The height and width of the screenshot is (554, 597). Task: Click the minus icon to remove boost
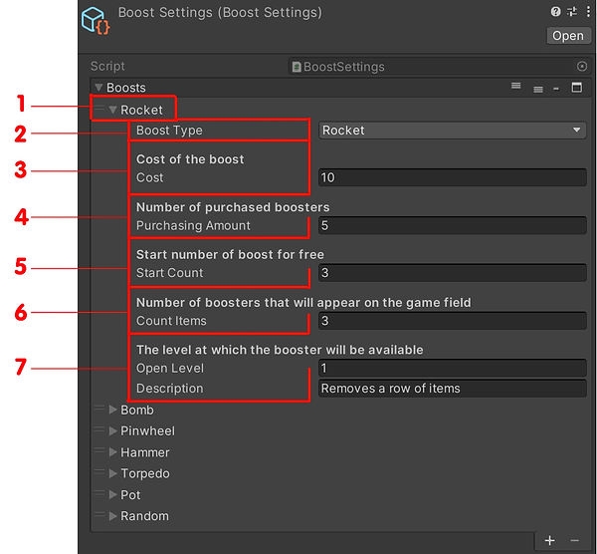[574, 540]
